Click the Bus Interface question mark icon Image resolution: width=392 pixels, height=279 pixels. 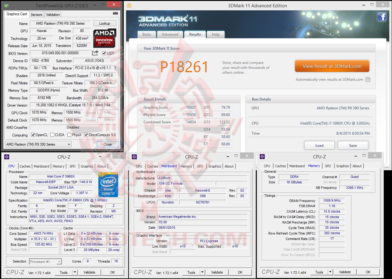[x=115, y=68]
